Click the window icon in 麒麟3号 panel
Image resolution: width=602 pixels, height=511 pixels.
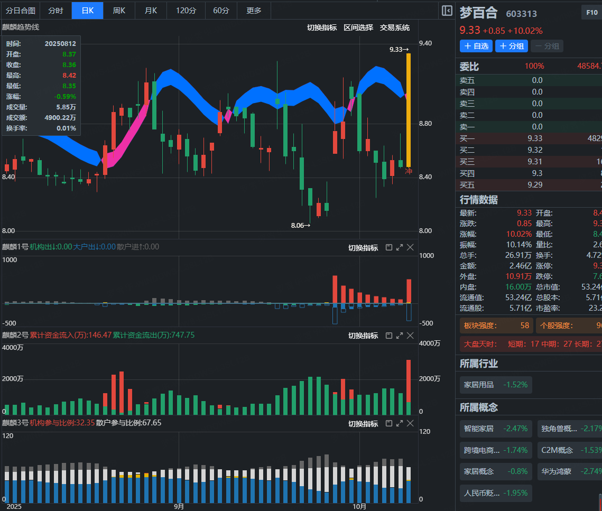(x=389, y=423)
